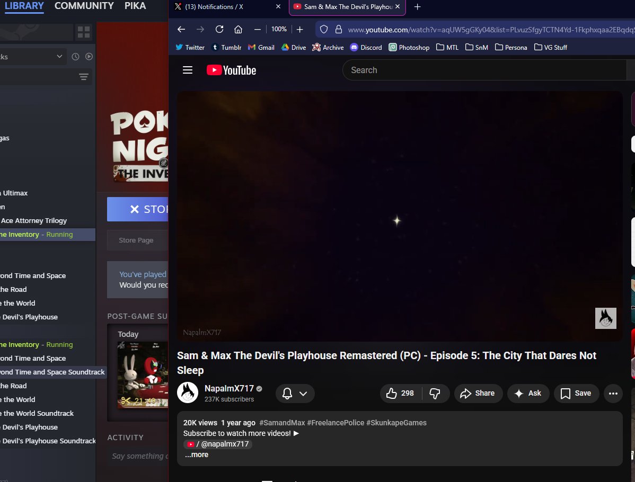635x482 pixels.
Task: Expand SnM bookmarks folder
Action: 476,47
